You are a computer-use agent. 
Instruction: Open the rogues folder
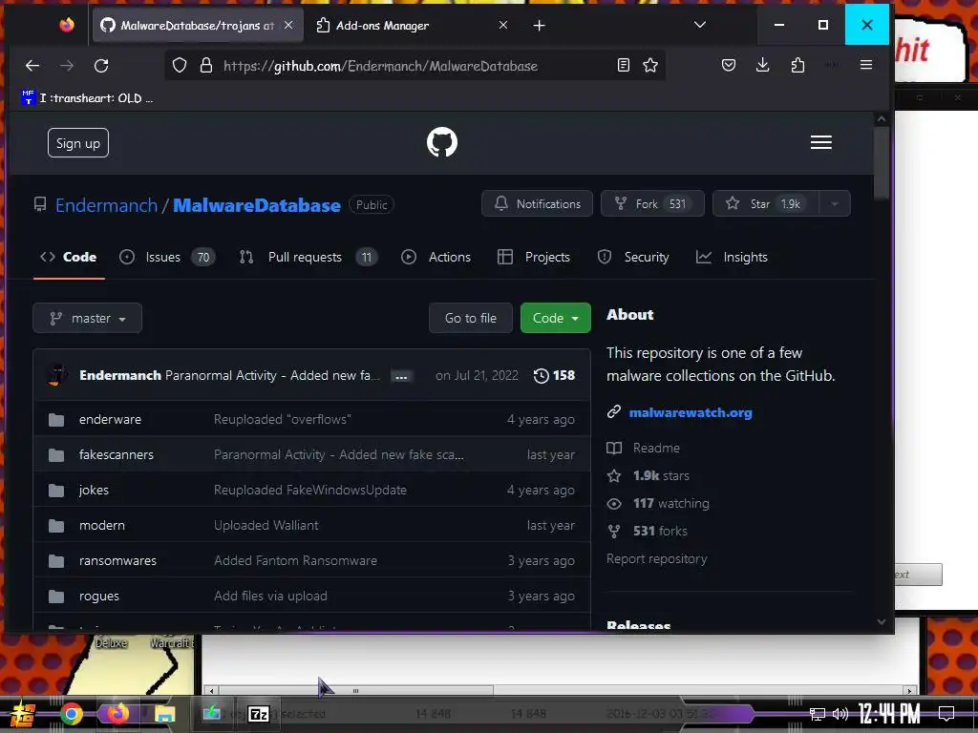coord(99,597)
